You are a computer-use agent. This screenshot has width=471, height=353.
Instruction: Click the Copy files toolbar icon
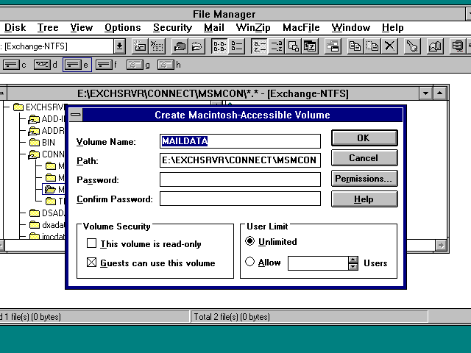pyautogui.click(x=355, y=46)
